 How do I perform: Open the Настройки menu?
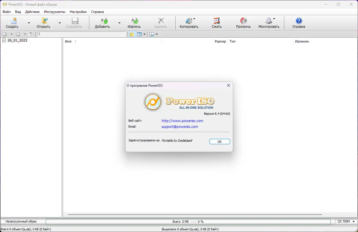(78, 12)
